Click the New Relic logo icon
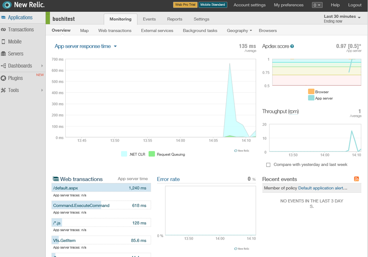 (x=7, y=5)
